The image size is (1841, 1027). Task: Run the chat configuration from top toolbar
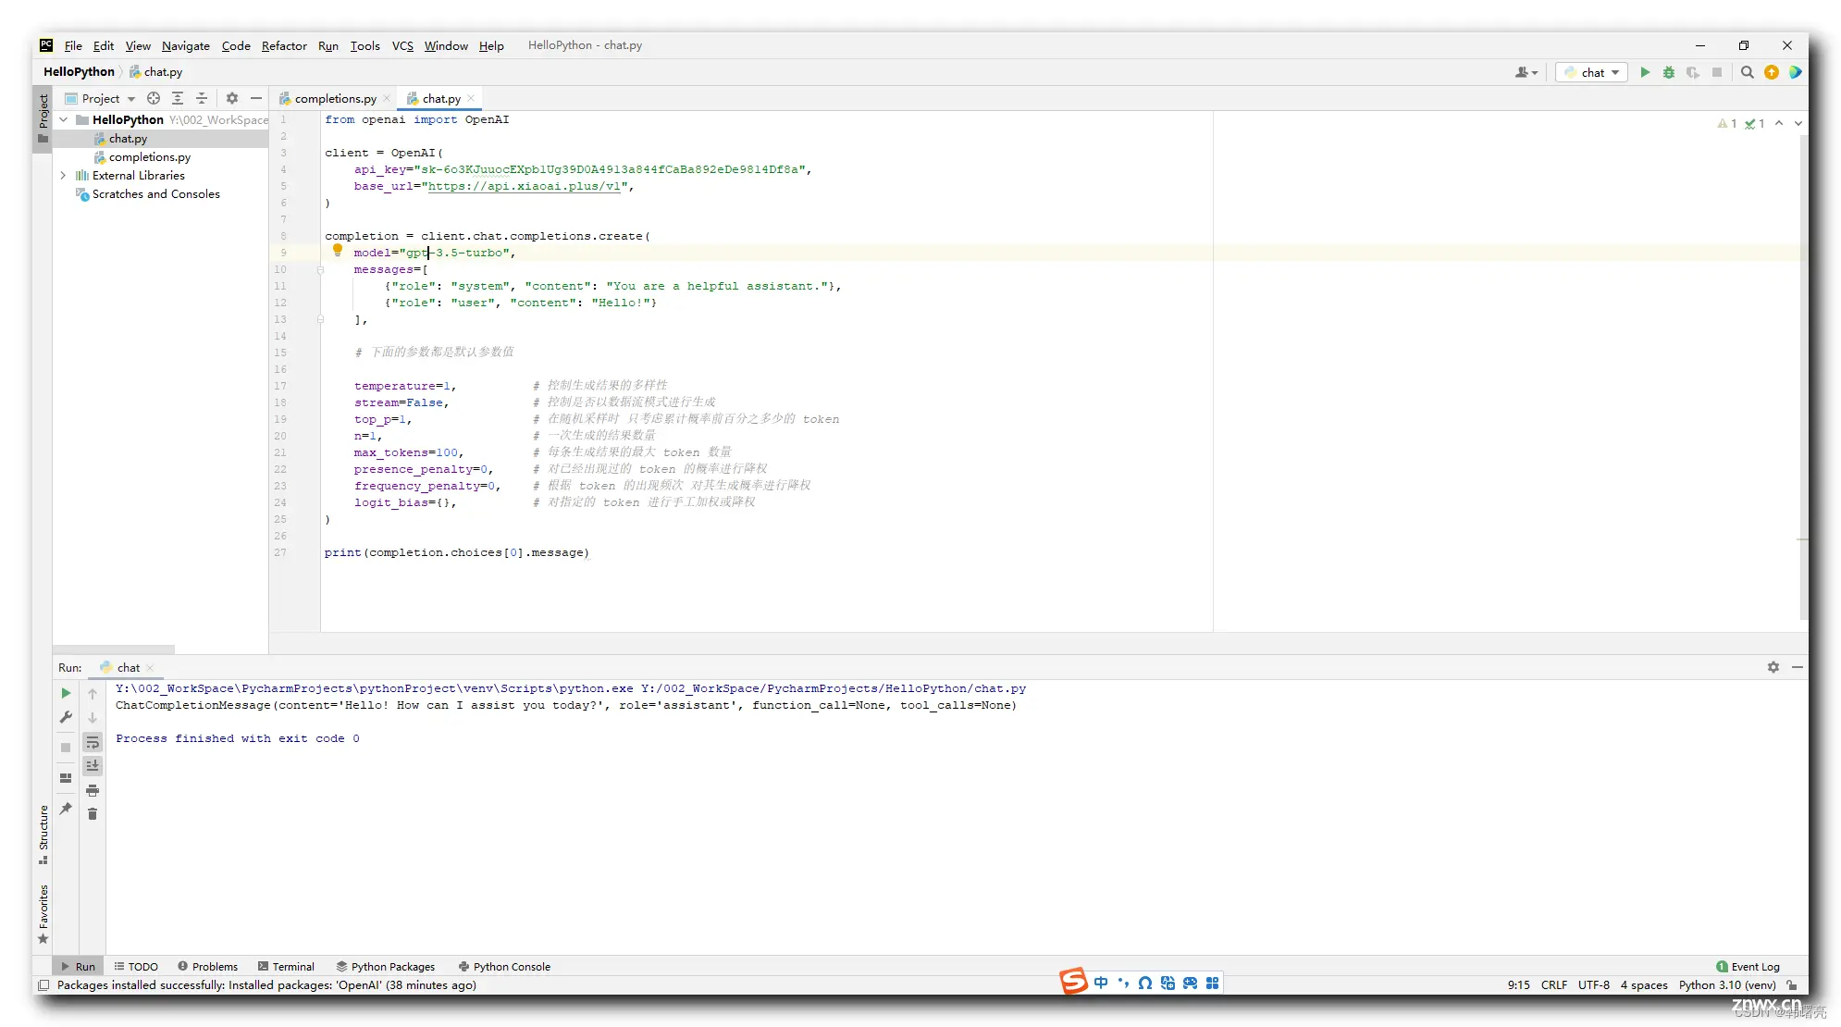tap(1645, 72)
